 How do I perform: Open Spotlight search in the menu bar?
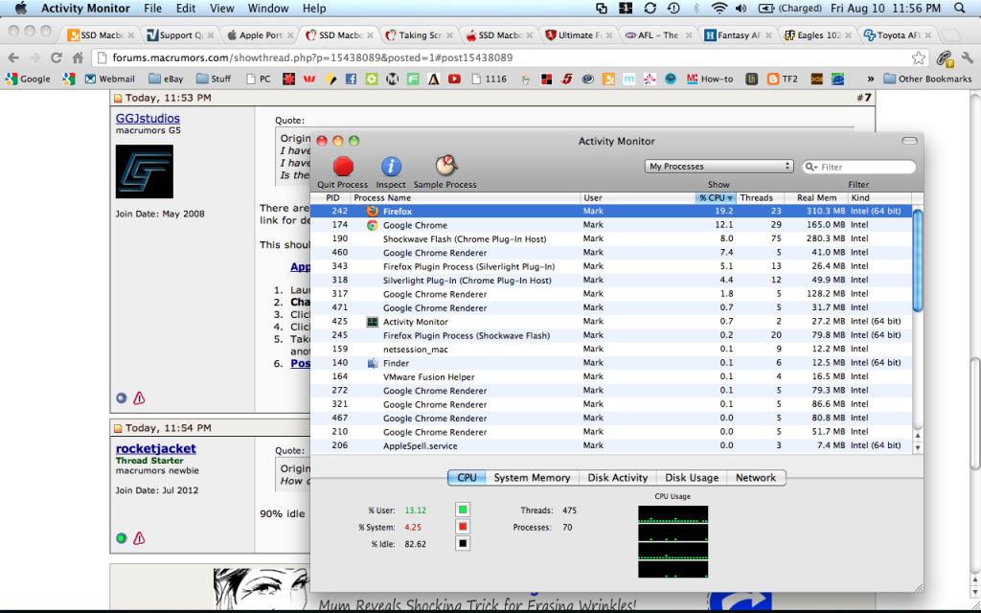(960, 8)
